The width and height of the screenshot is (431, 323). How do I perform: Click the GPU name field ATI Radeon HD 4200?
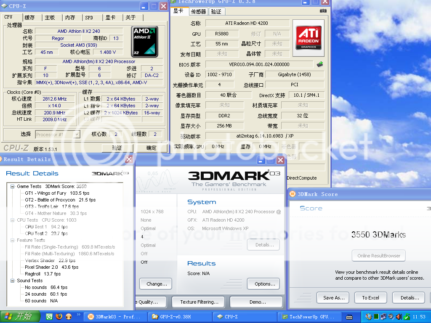click(247, 23)
